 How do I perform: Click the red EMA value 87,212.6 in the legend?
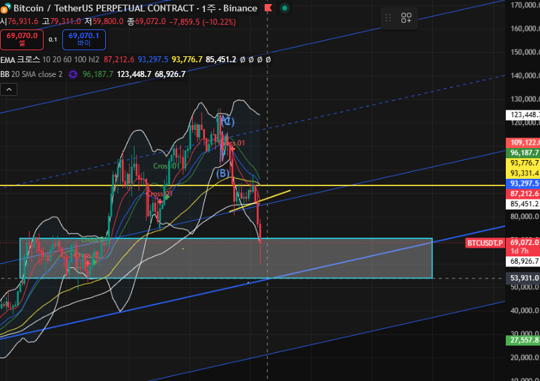[119, 60]
